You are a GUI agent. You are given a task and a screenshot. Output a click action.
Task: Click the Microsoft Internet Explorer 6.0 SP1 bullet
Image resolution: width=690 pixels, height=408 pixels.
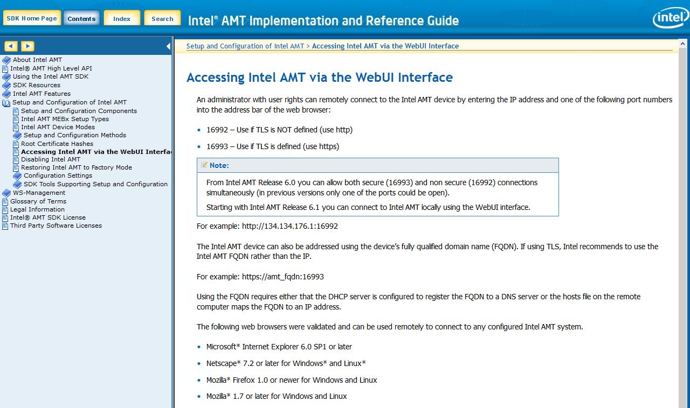point(279,347)
